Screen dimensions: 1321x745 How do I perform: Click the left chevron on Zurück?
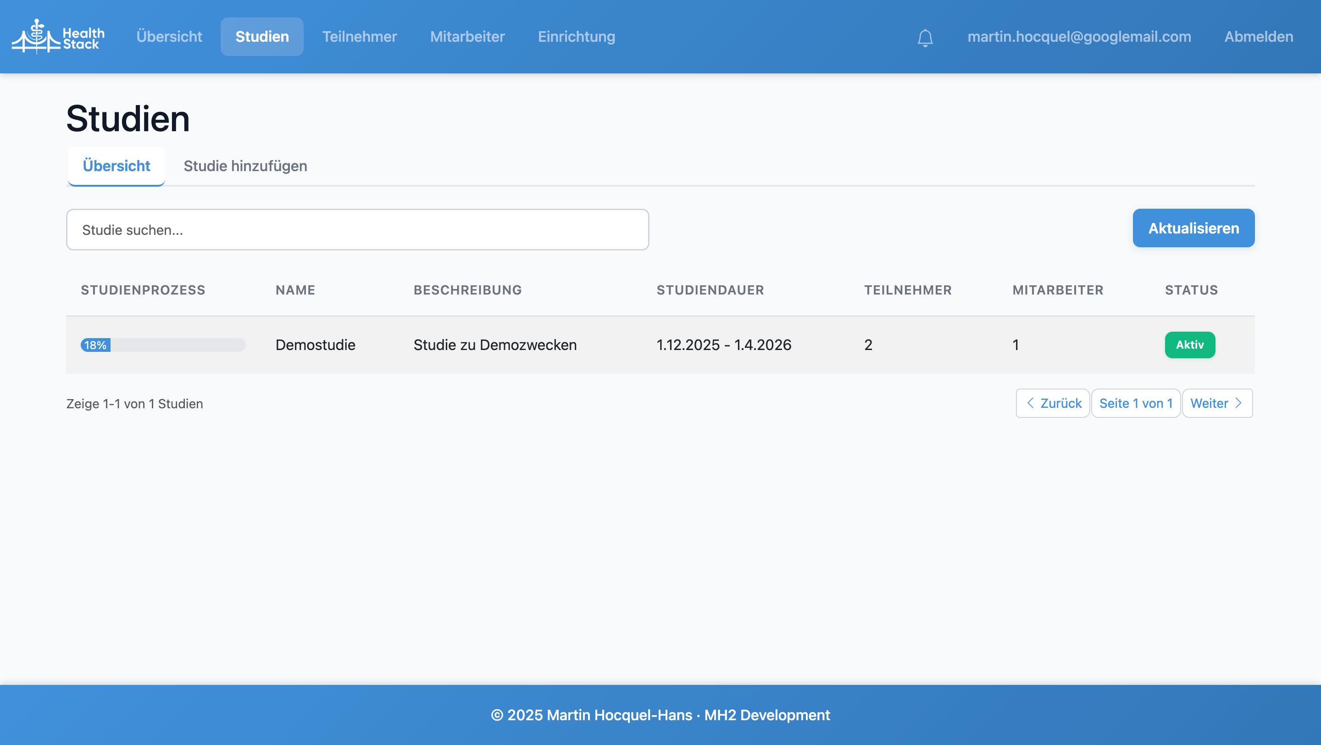1030,403
